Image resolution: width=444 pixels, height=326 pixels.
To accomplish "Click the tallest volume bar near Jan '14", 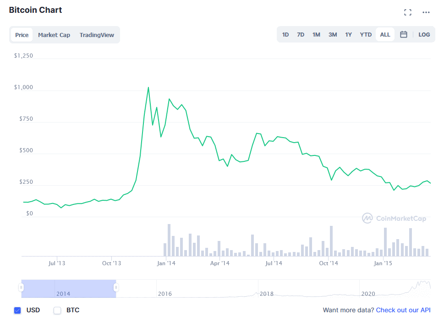I will 169,240.
